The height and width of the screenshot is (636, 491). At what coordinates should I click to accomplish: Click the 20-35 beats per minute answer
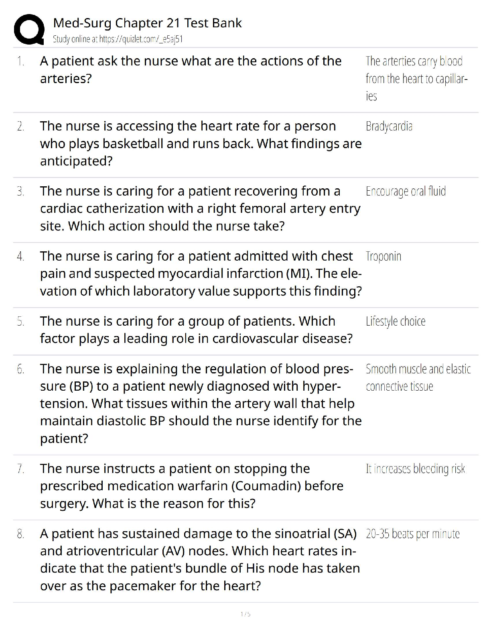[412, 534]
